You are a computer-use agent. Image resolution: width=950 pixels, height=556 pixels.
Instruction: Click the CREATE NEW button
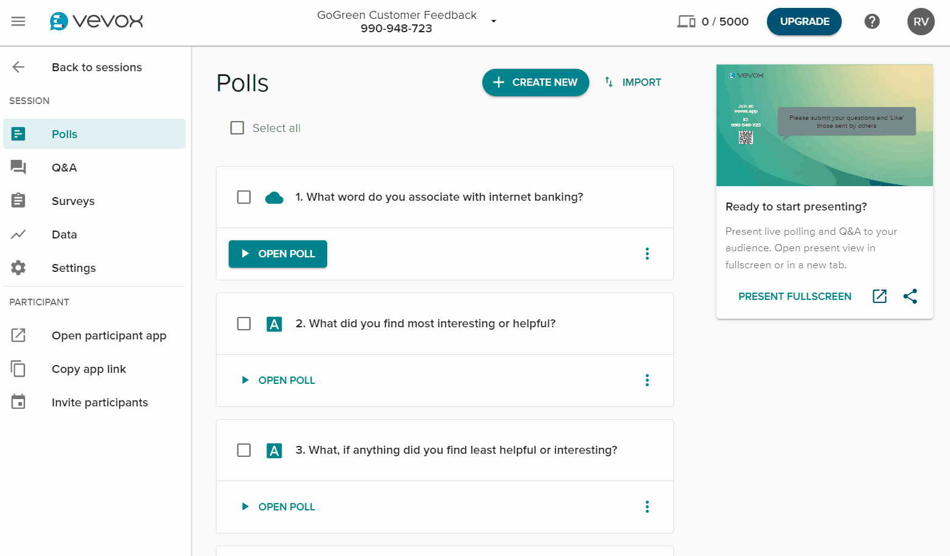[536, 82]
